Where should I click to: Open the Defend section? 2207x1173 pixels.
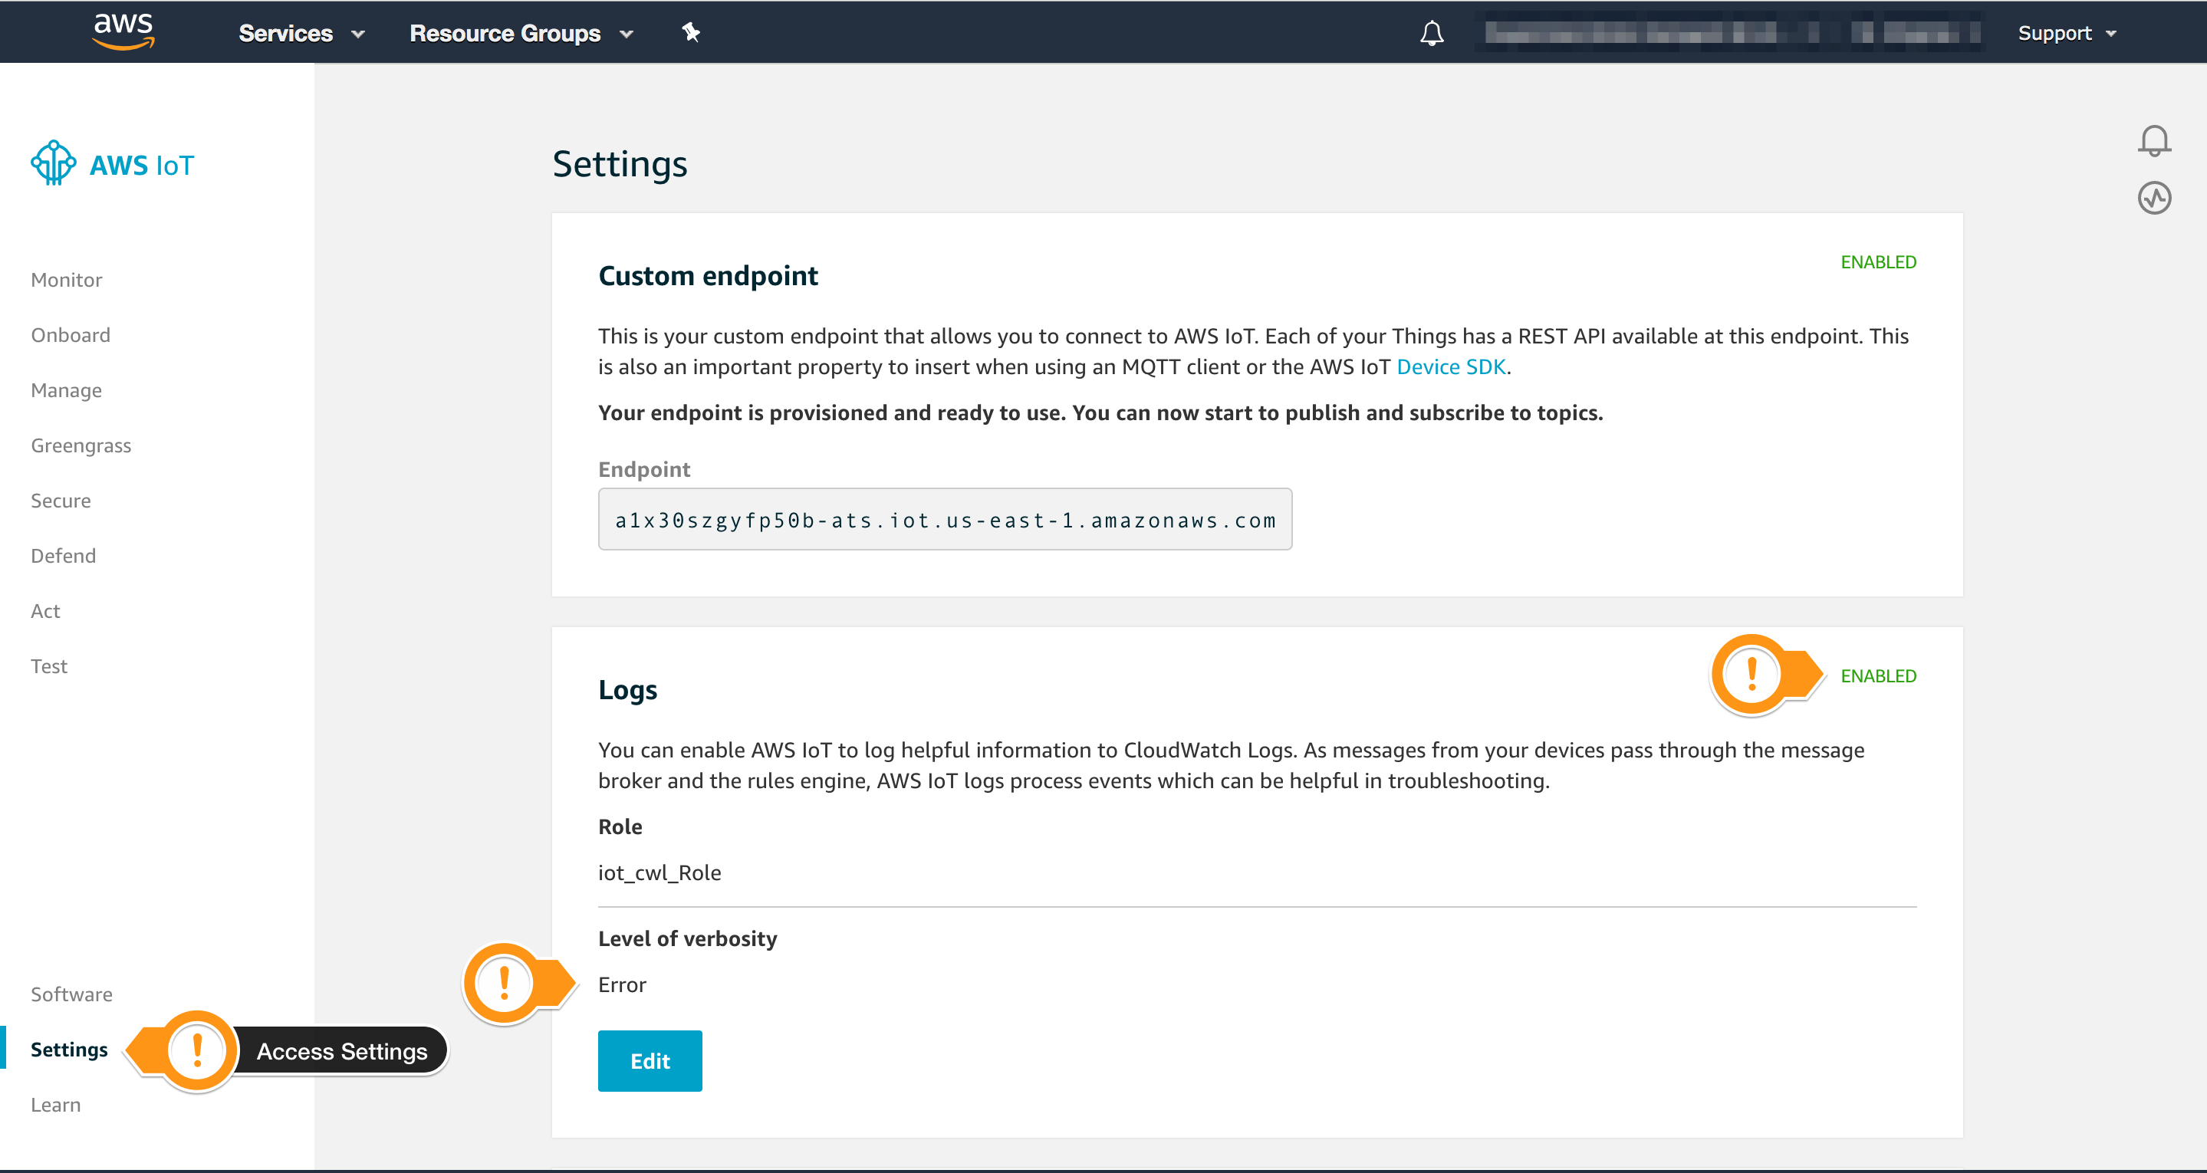[64, 556]
